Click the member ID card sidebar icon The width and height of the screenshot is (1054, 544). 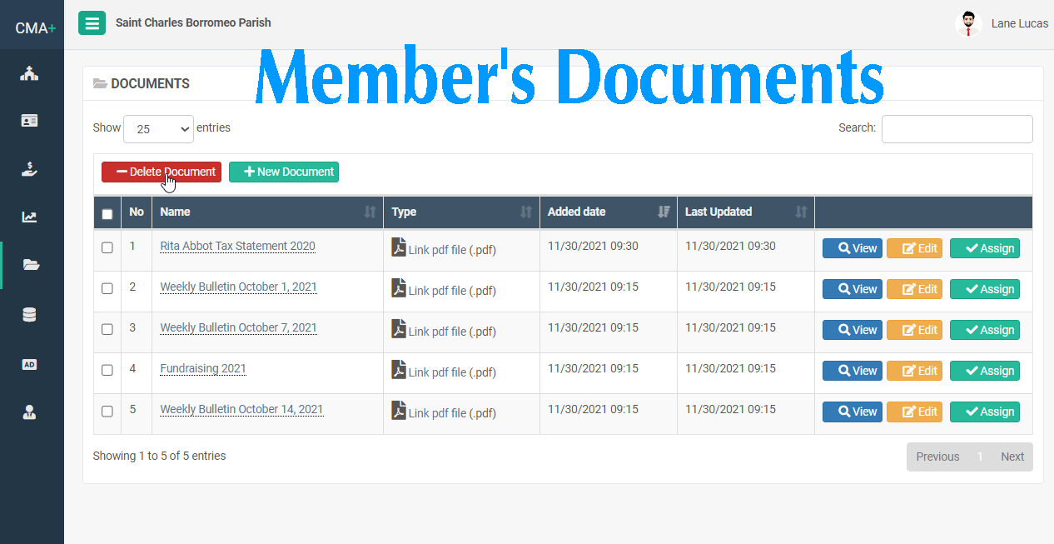click(30, 121)
